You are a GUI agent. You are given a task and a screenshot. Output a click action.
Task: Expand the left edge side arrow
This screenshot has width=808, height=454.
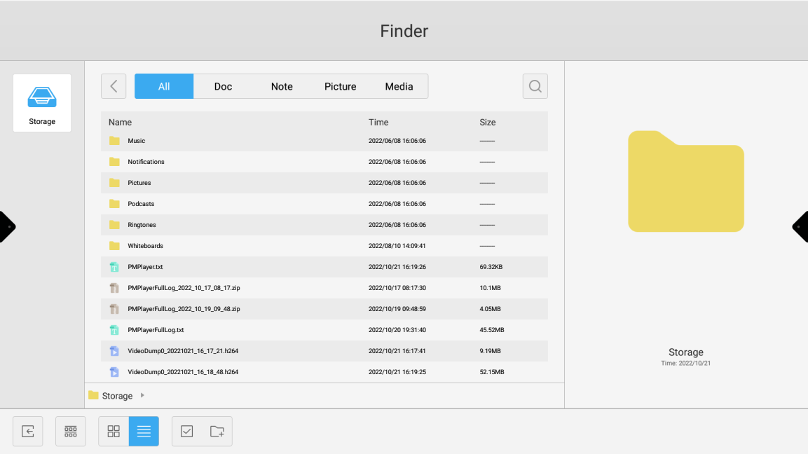click(6, 227)
